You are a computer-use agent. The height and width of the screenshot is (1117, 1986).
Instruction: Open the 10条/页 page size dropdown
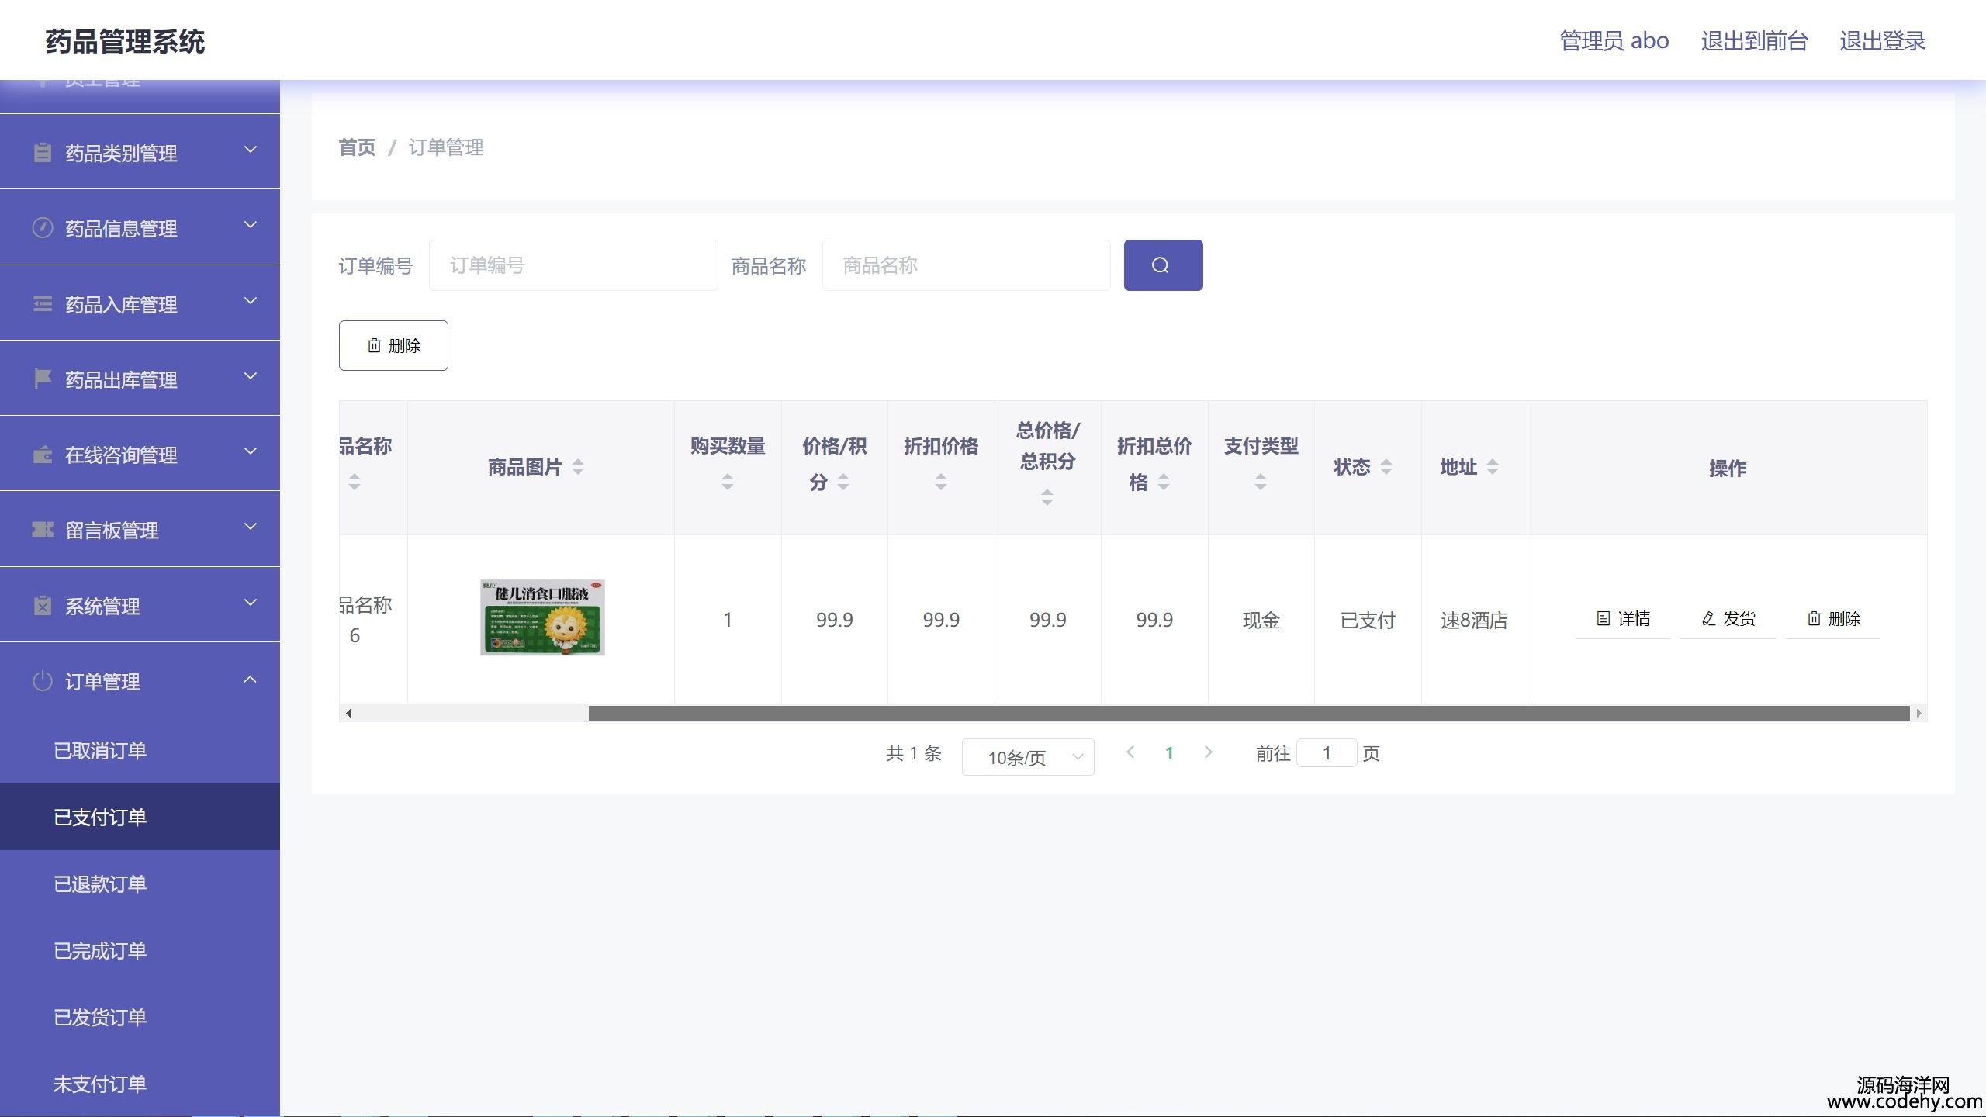click(x=1028, y=757)
